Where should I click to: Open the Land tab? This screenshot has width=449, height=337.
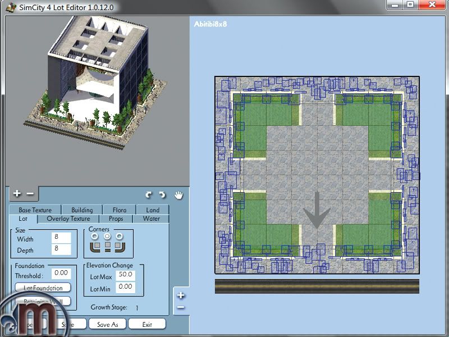point(153,210)
